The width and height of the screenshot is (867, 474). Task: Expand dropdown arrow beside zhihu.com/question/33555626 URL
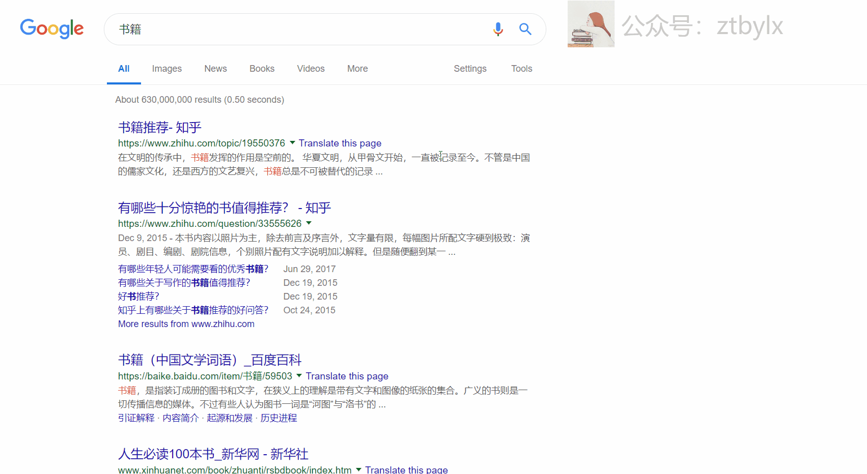pos(309,223)
